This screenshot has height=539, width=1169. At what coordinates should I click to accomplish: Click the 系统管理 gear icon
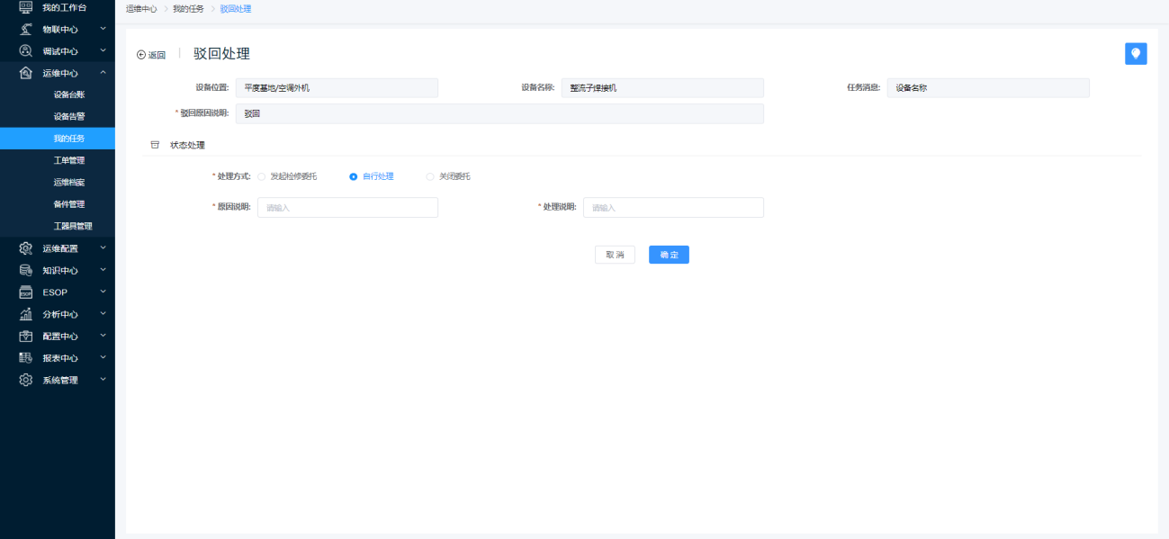pyautogui.click(x=26, y=380)
